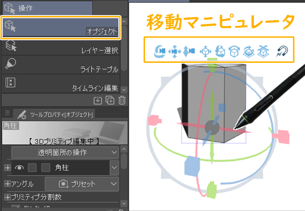The image size is (305, 211).
Task: Select the 操作 tool group tab
Action: point(47,8)
